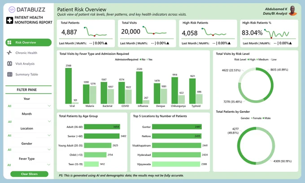Select the High-Risk Patients 4,058 value
The height and width of the screenshot is (183, 305).
(190, 33)
